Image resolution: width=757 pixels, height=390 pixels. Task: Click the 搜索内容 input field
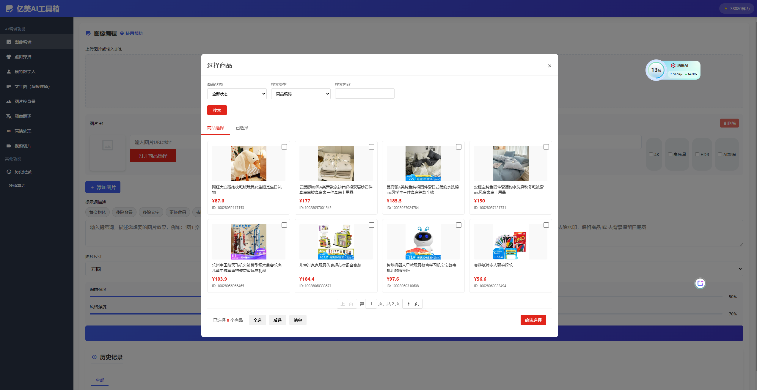pos(365,94)
